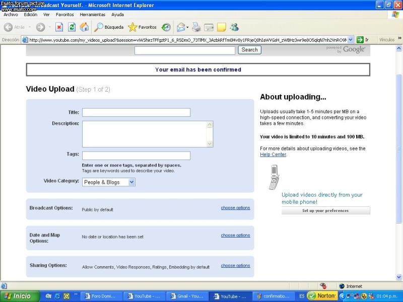Viewport: 403px width, 302px height.
Task: Expand hidden tray icons arrow
Action: click(342, 296)
